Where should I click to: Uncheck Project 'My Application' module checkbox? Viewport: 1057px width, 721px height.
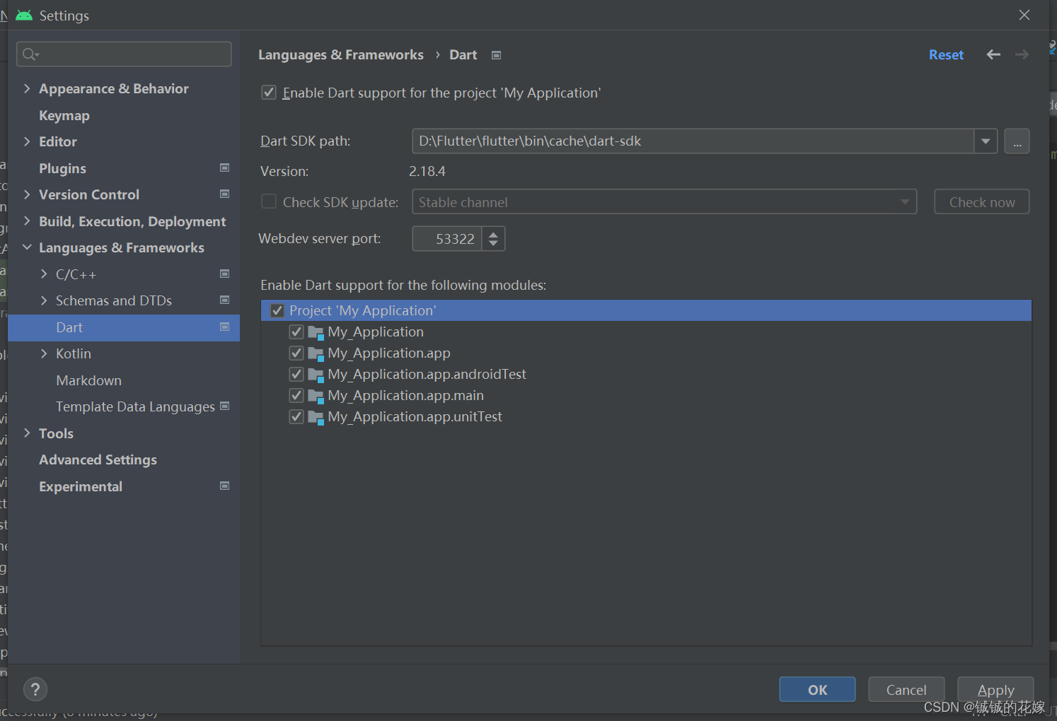(x=277, y=310)
